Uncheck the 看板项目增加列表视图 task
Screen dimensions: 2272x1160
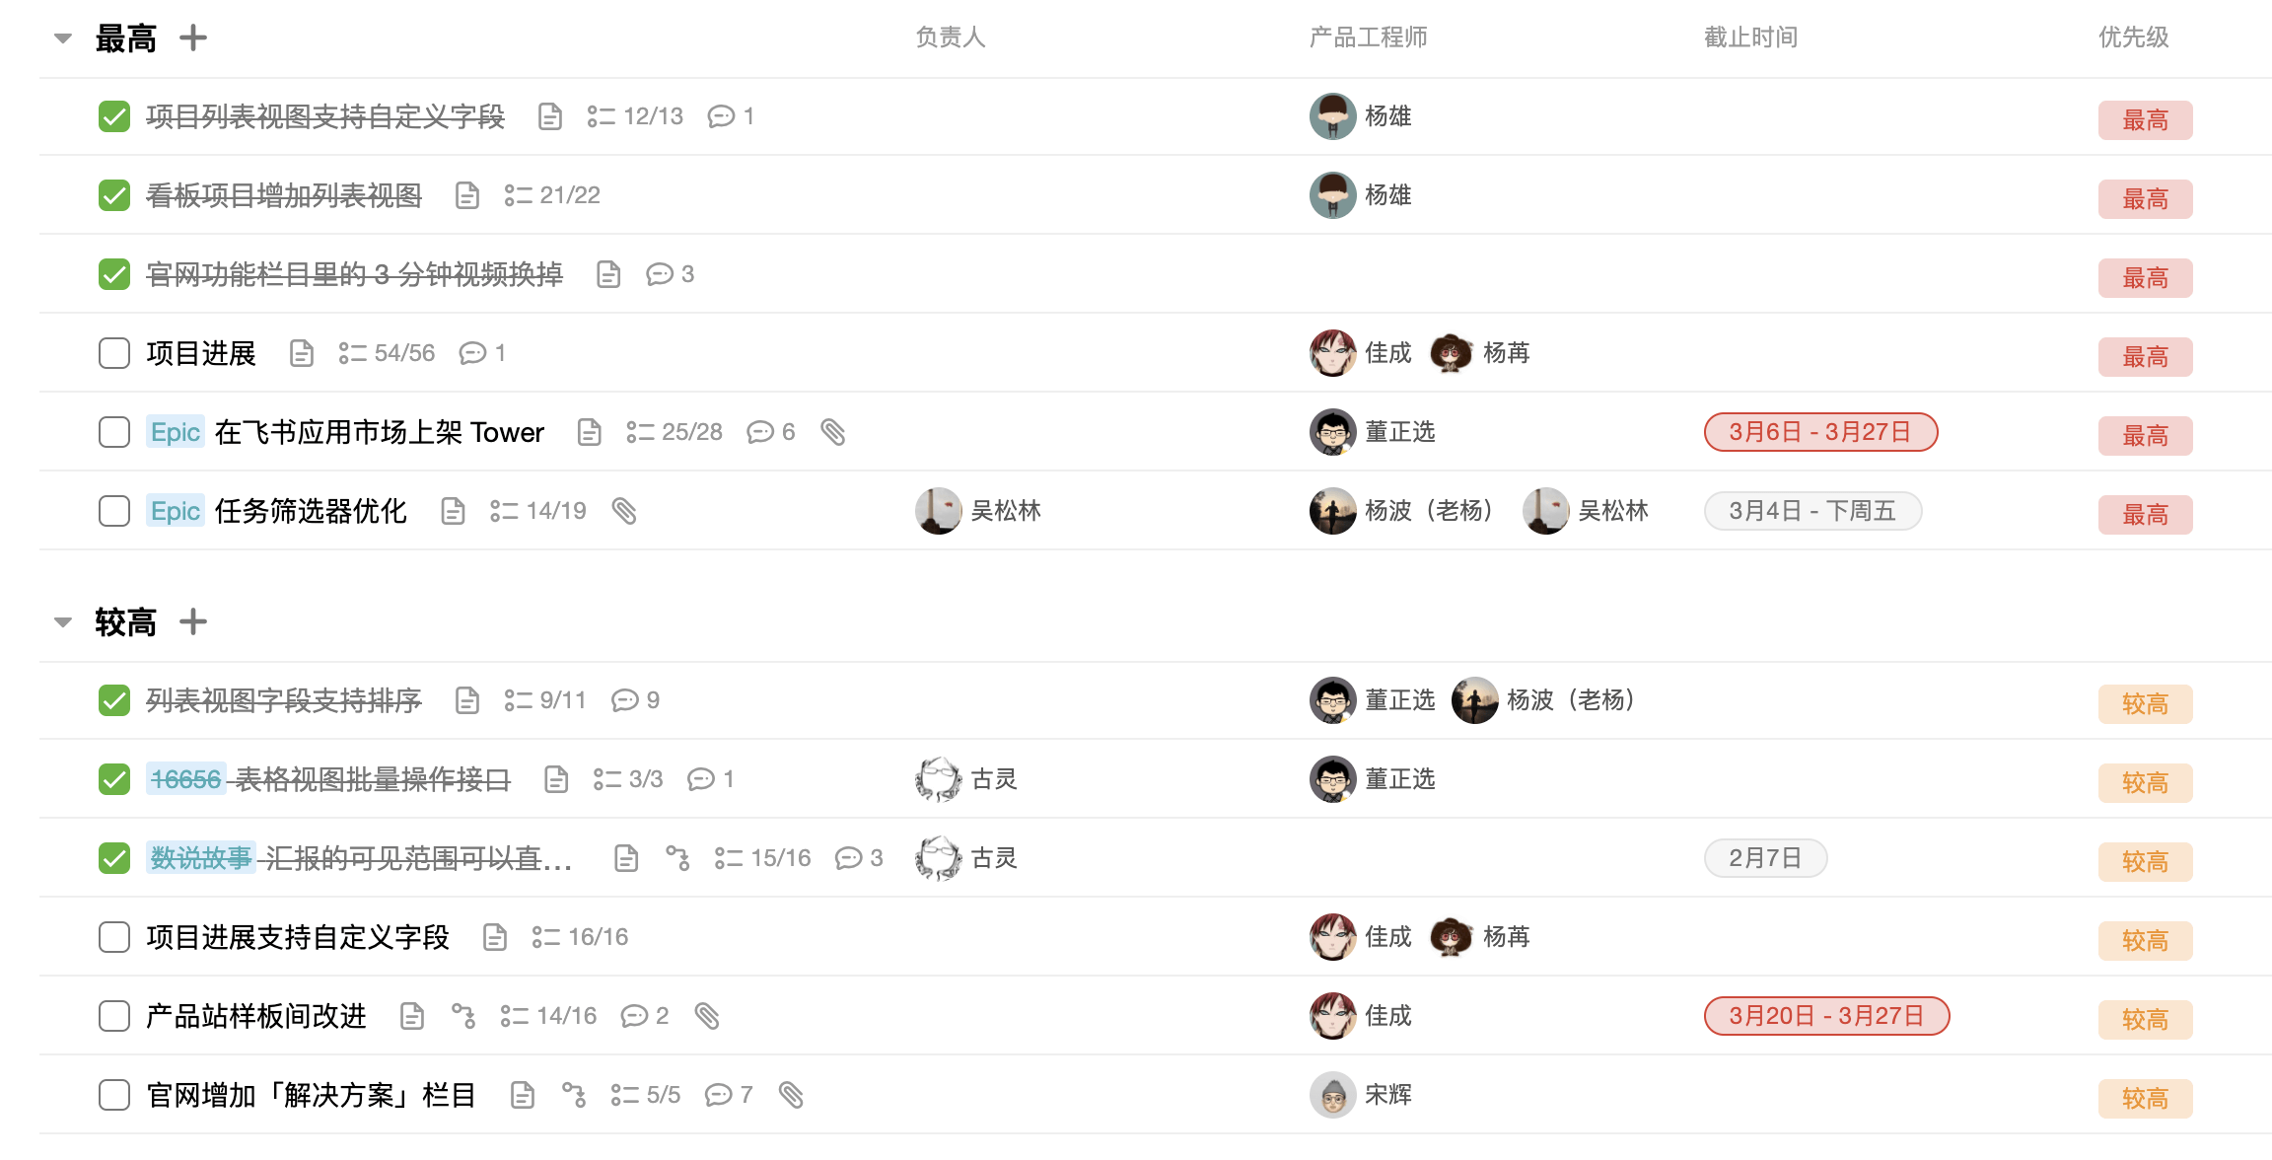click(114, 195)
